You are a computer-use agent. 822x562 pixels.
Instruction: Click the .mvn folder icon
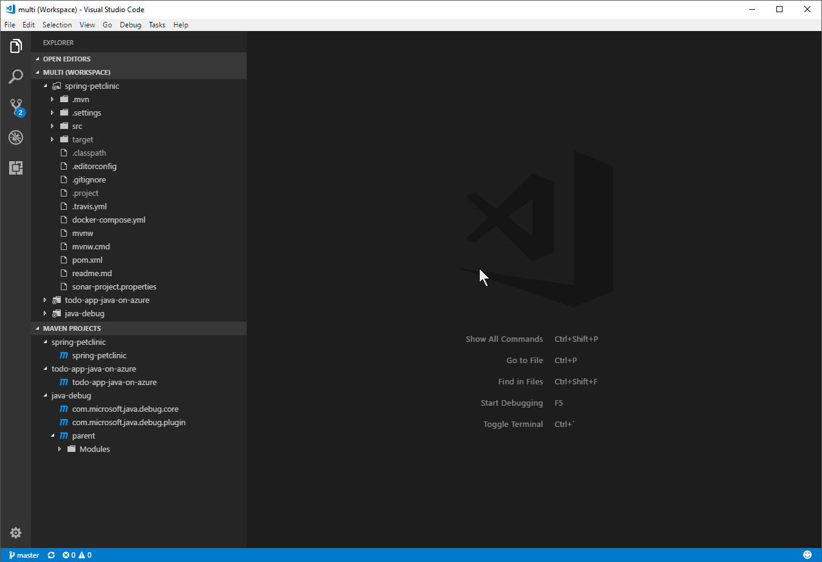(64, 99)
